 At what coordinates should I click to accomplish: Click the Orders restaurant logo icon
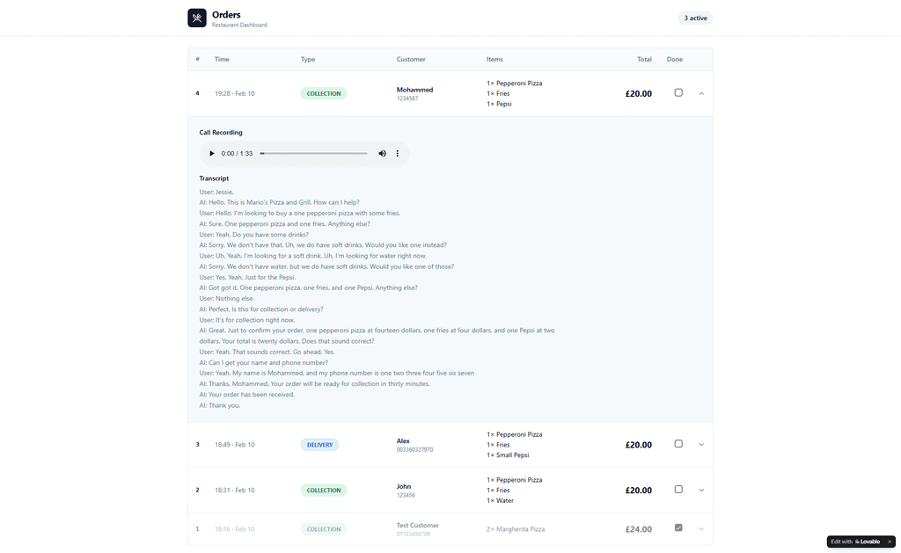tap(197, 18)
